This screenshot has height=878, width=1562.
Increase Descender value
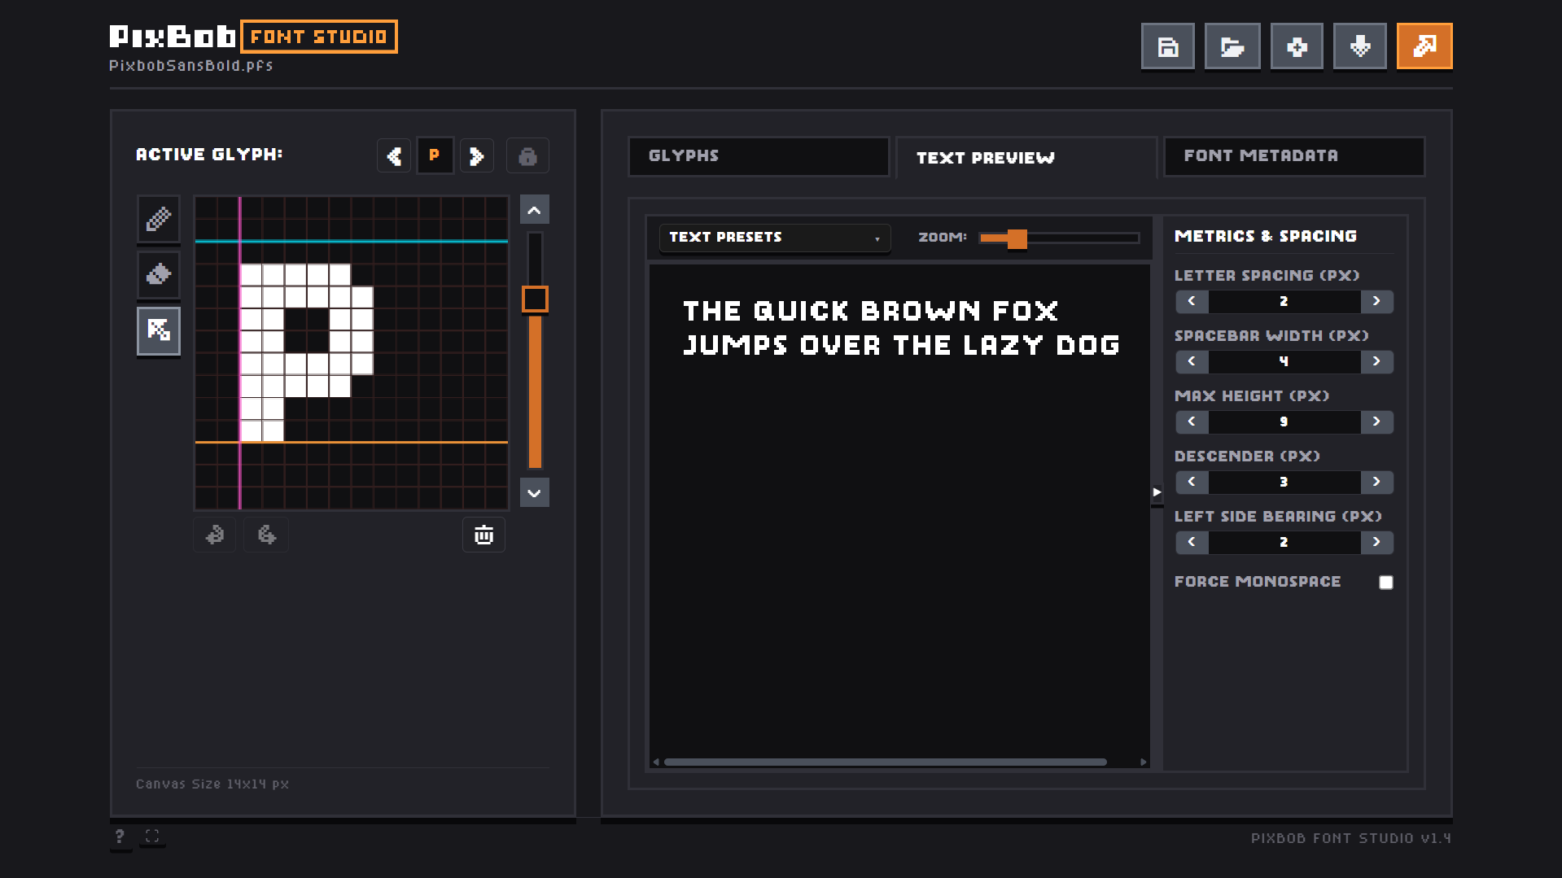coord(1376,482)
